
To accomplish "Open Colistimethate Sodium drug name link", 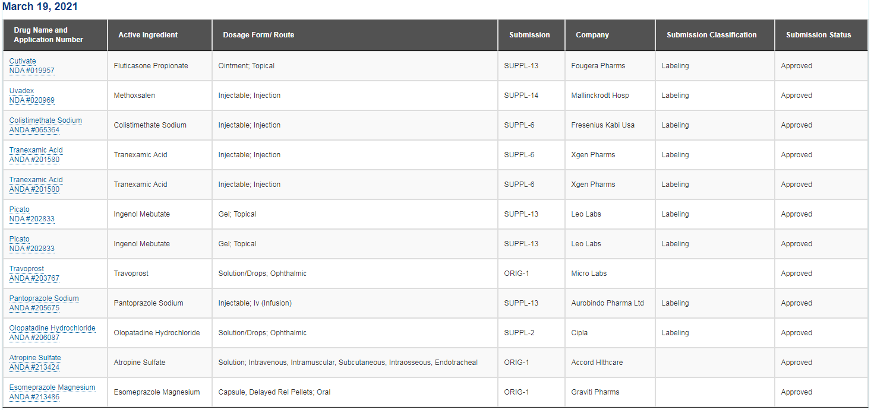I will (x=46, y=120).
